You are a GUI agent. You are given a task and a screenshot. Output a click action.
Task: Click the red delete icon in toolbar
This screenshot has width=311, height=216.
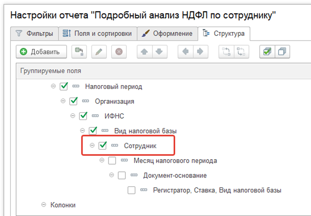pyautogui.click(x=119, y=52)
